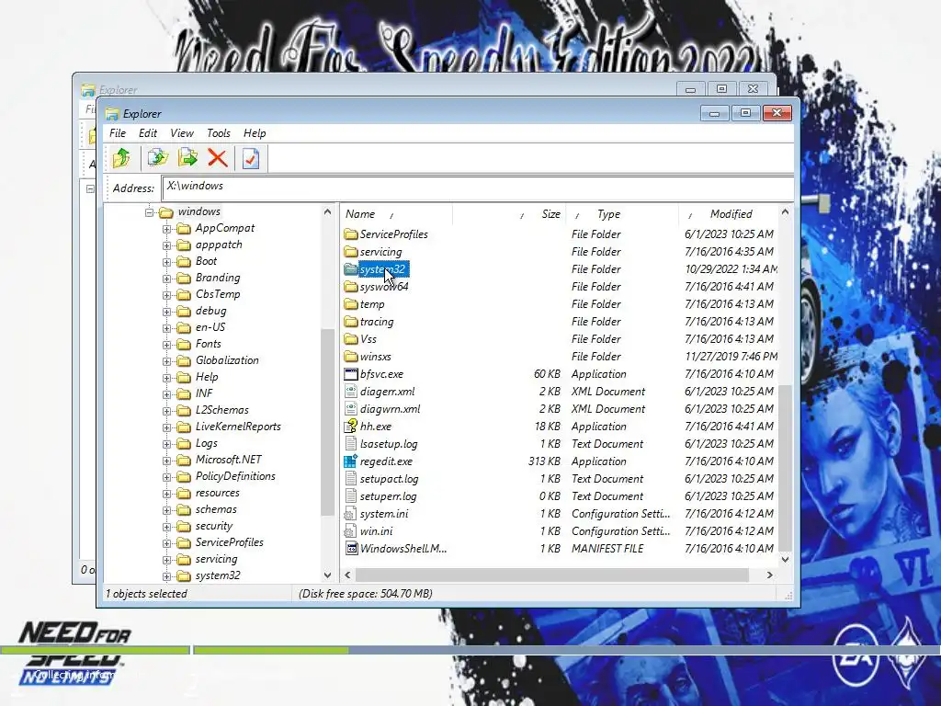Click the Copy To folder toolbar icon

158,158
